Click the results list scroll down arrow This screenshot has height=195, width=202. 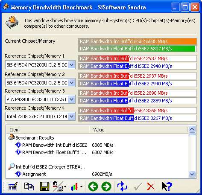[x=192, y=174]
